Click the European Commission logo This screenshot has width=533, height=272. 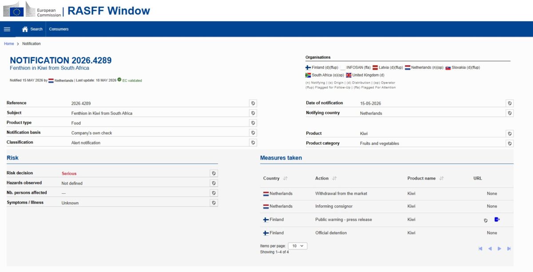32,9
